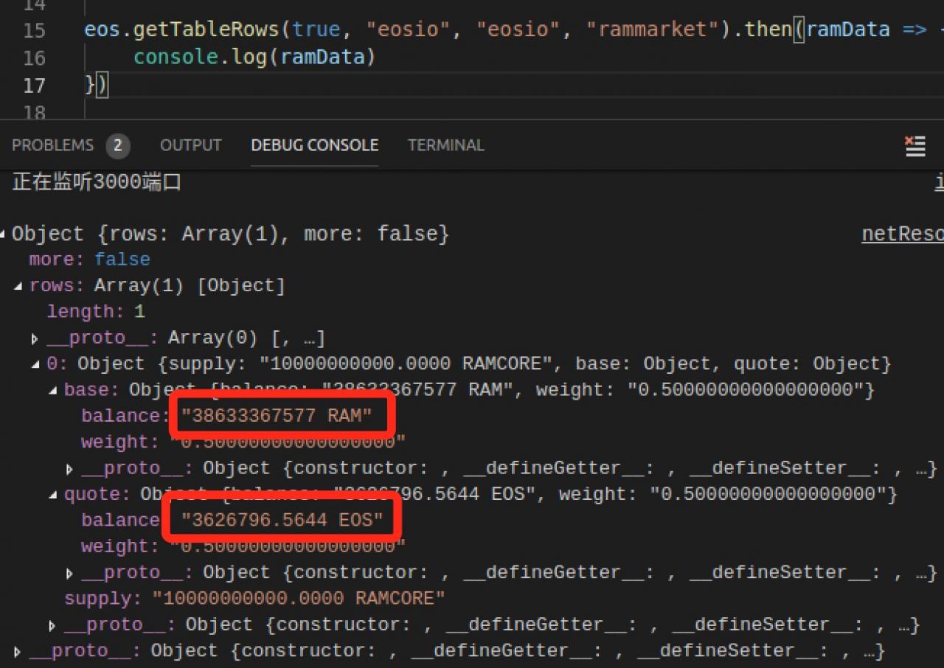
Task: Expand __proto__ below supply RAMCORE line
Action: click(52, 626)
